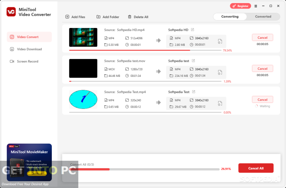Image resolution: width=286 pixels, height=188 pixels.
Task: Switch to the Converted tab
Action: (263, 17)
